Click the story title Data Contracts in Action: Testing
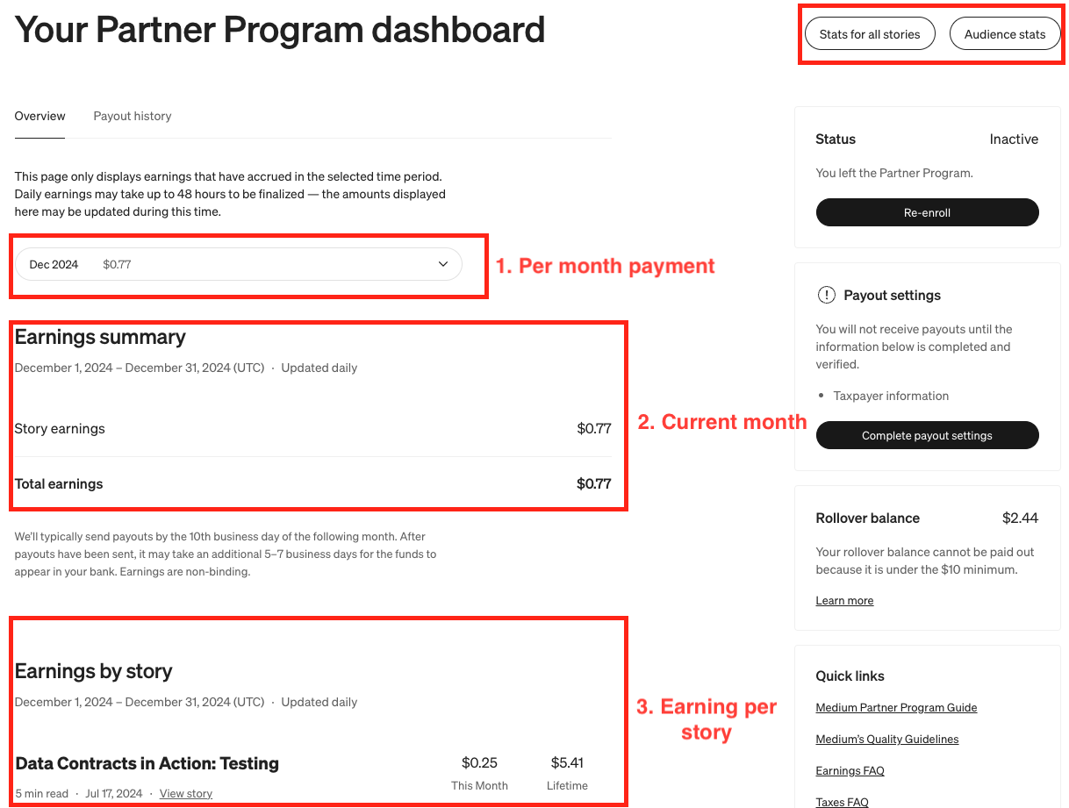Image resolution: width=1069 pixels, height=808 pixels. (x=147, y=763)
